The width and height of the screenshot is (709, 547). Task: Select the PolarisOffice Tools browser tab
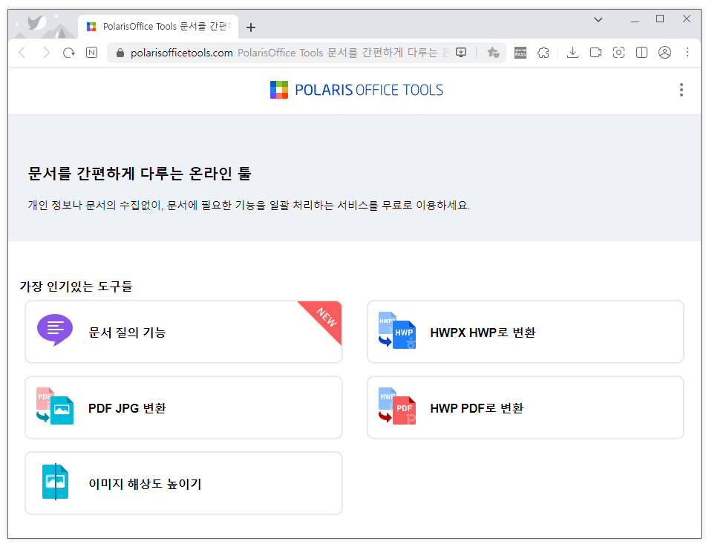pos(158,27)
